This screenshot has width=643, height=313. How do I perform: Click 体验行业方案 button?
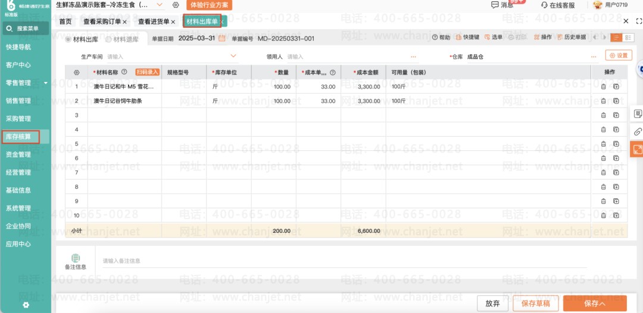point(209,5)
